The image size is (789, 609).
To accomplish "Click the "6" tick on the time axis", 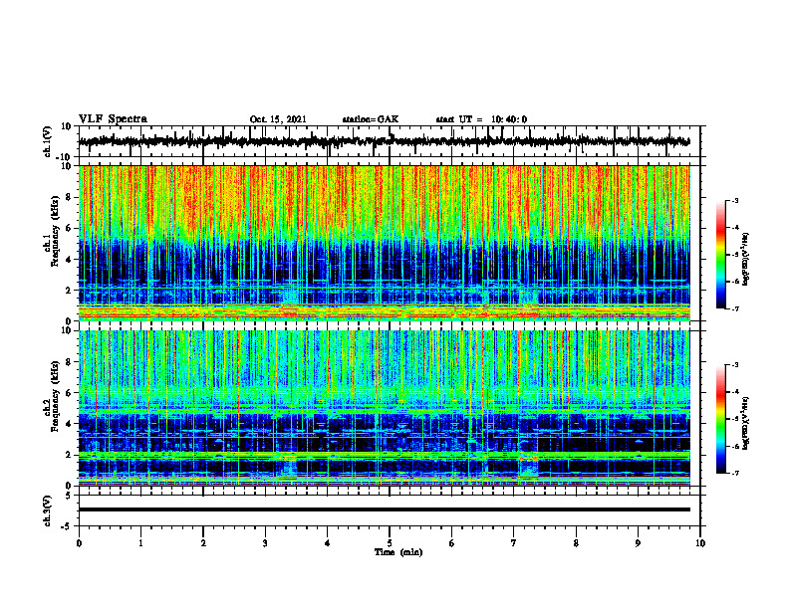I will [452, 543].
